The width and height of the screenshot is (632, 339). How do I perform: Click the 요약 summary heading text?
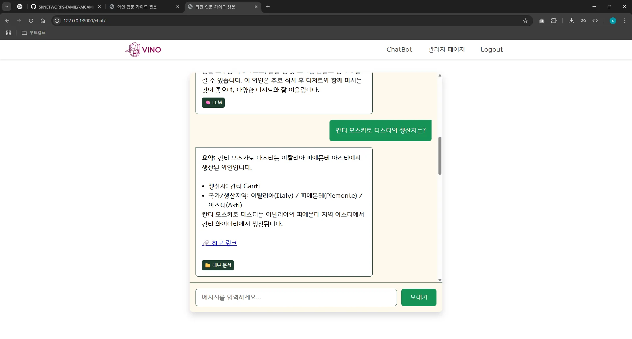[x=208, y=158]
